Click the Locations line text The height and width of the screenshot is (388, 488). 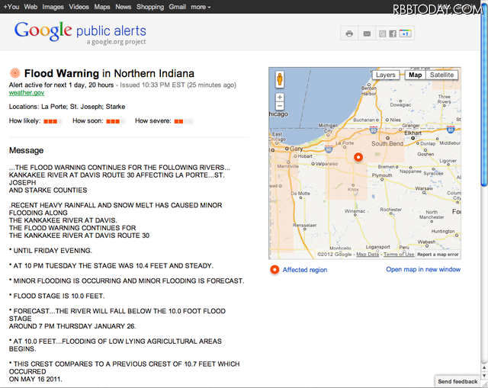(x=67, y=107)
